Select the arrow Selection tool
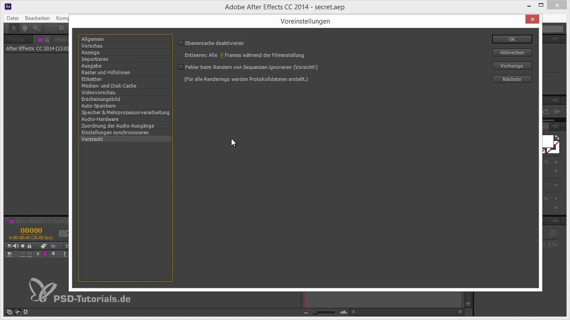Viewport: 570px width, 320px height. [14, 28]
